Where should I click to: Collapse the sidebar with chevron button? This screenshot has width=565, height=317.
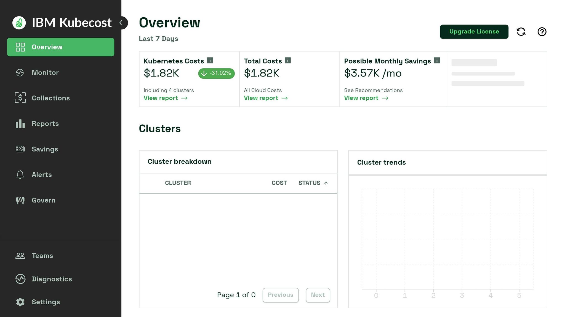(x=121, y=23)
